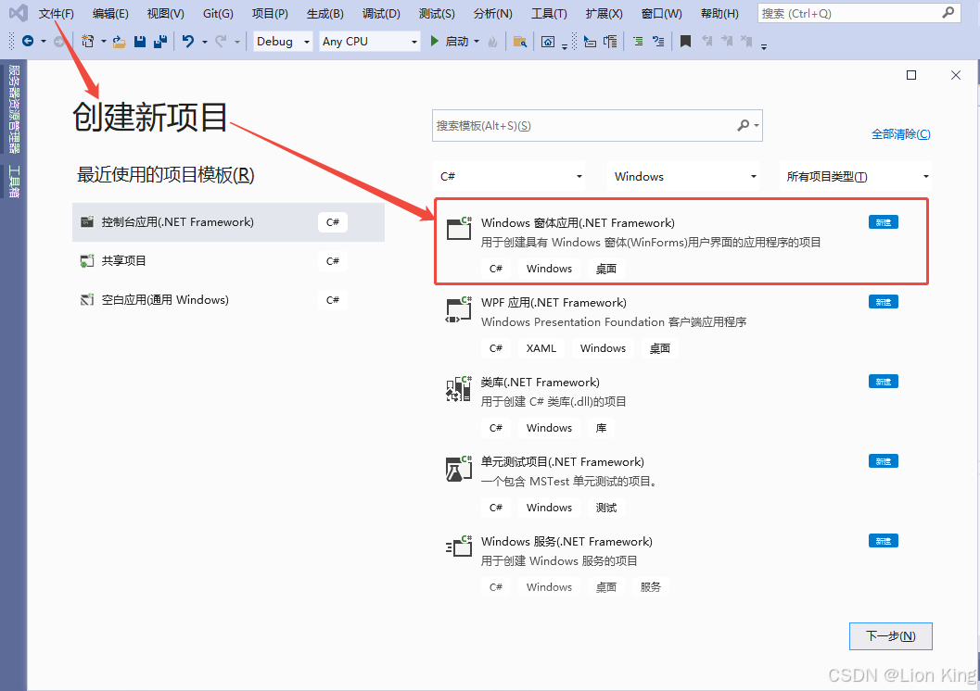Click the magnifier in template search box
980x691 pixels.
(x=744, y=125)
